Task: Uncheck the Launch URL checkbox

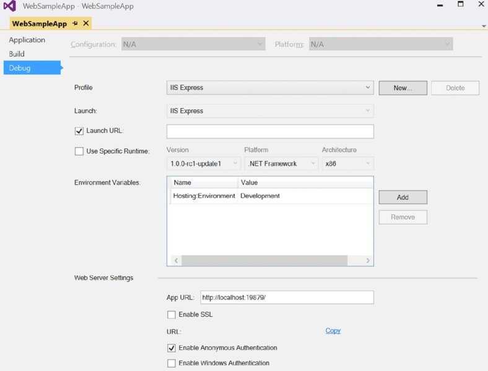Action: coord(79,131)
